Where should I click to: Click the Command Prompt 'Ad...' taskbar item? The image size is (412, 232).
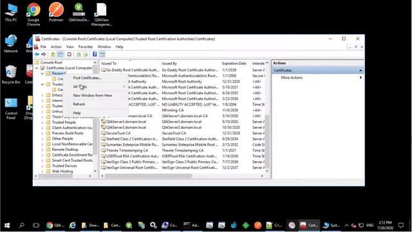(191, 225)
